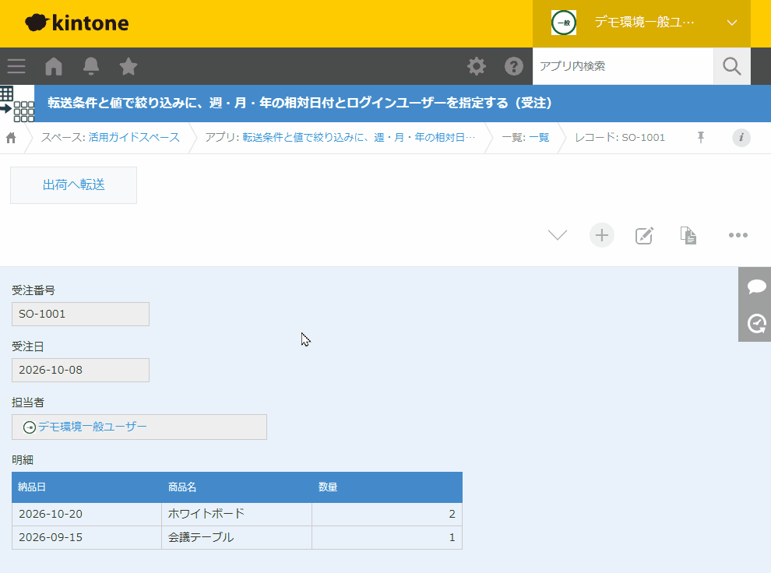This screenshot has height=573, width=771.
Task: Open デモ環境一般ユーザー assignee link
Action: (93, 427)
